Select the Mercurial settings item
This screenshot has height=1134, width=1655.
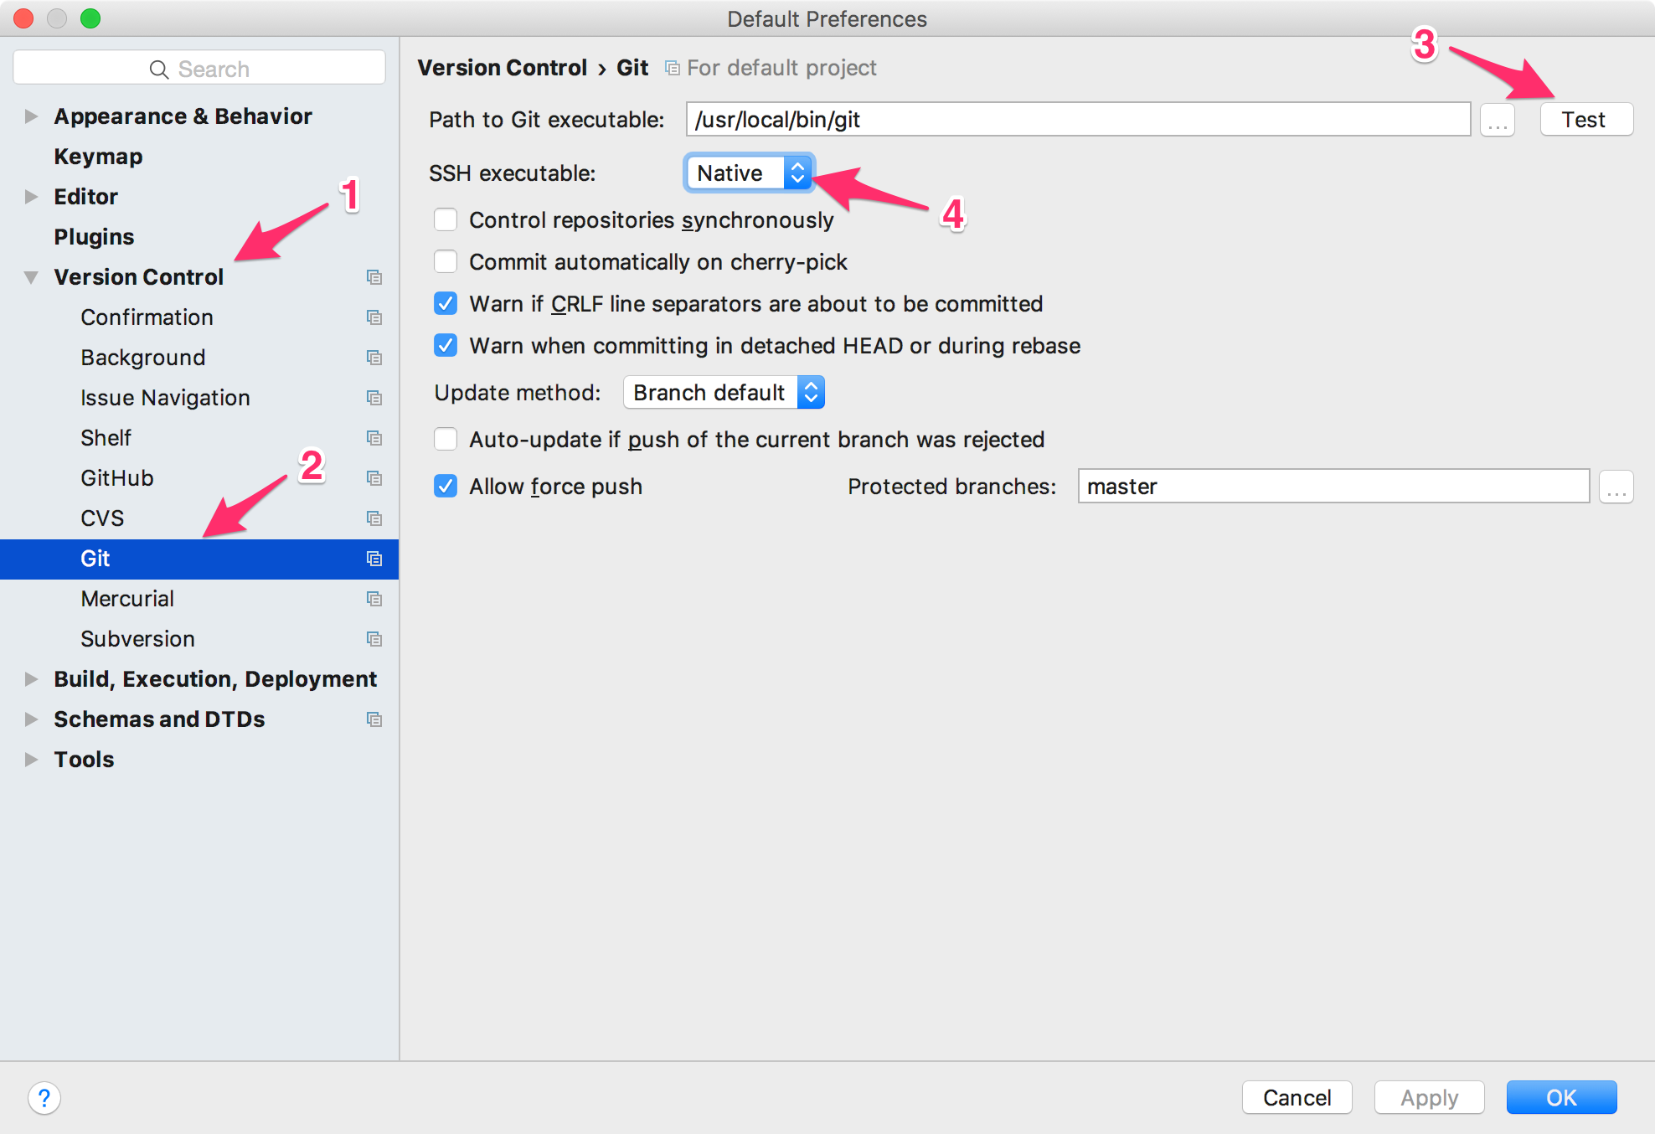pos(127,599)
